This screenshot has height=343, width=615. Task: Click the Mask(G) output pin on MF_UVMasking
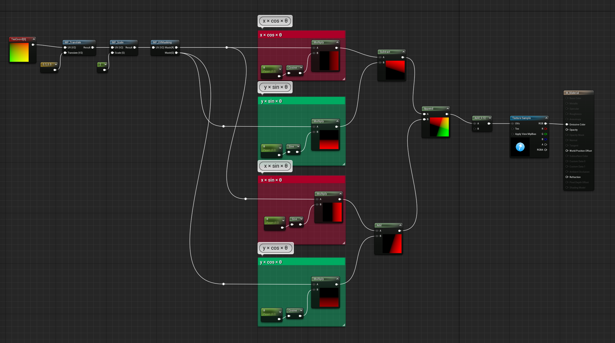(176, 53)
